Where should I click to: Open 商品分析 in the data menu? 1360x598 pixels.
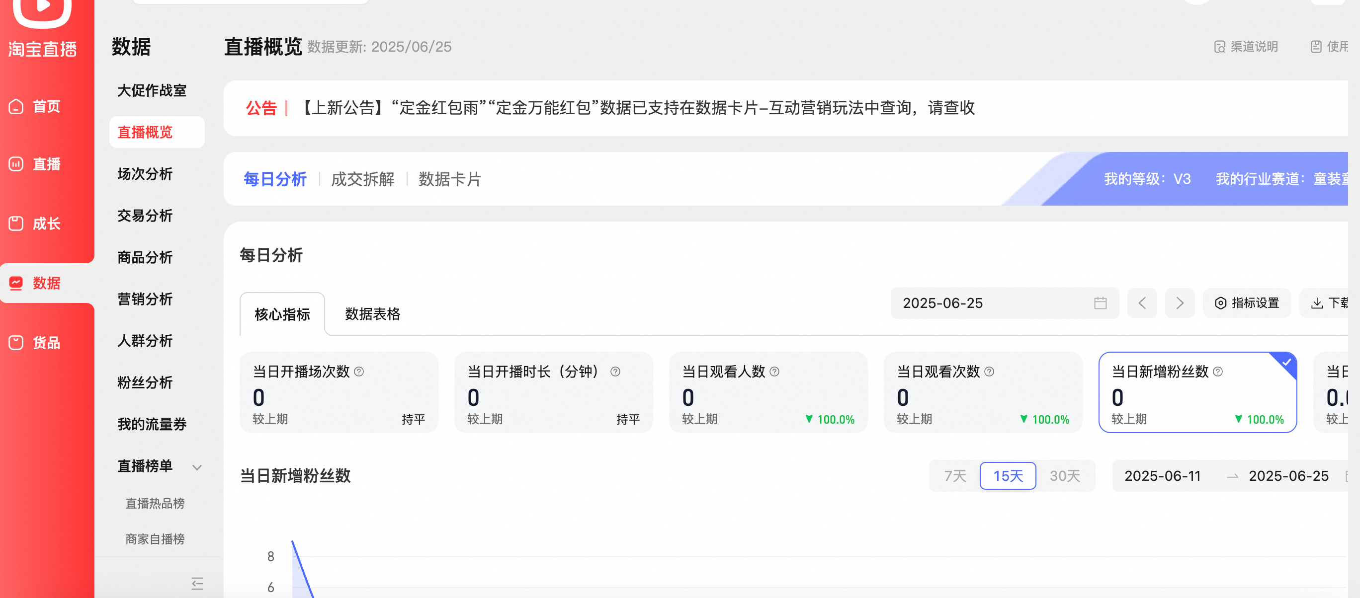(145, 257)
